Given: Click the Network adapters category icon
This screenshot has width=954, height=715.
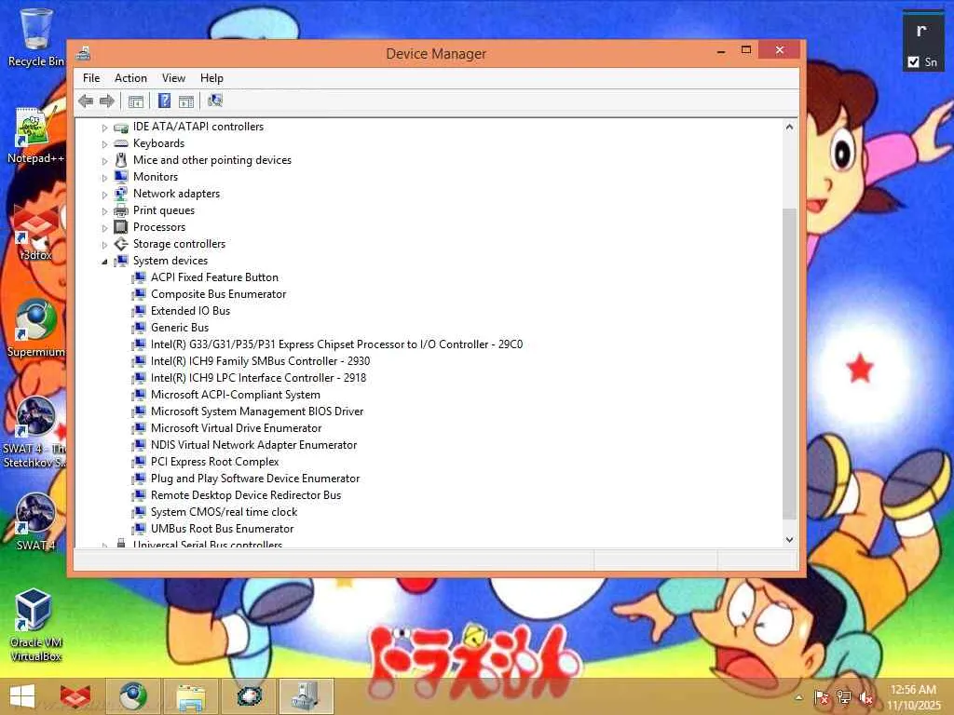Looking at the screenshot, I should (121, 194).
